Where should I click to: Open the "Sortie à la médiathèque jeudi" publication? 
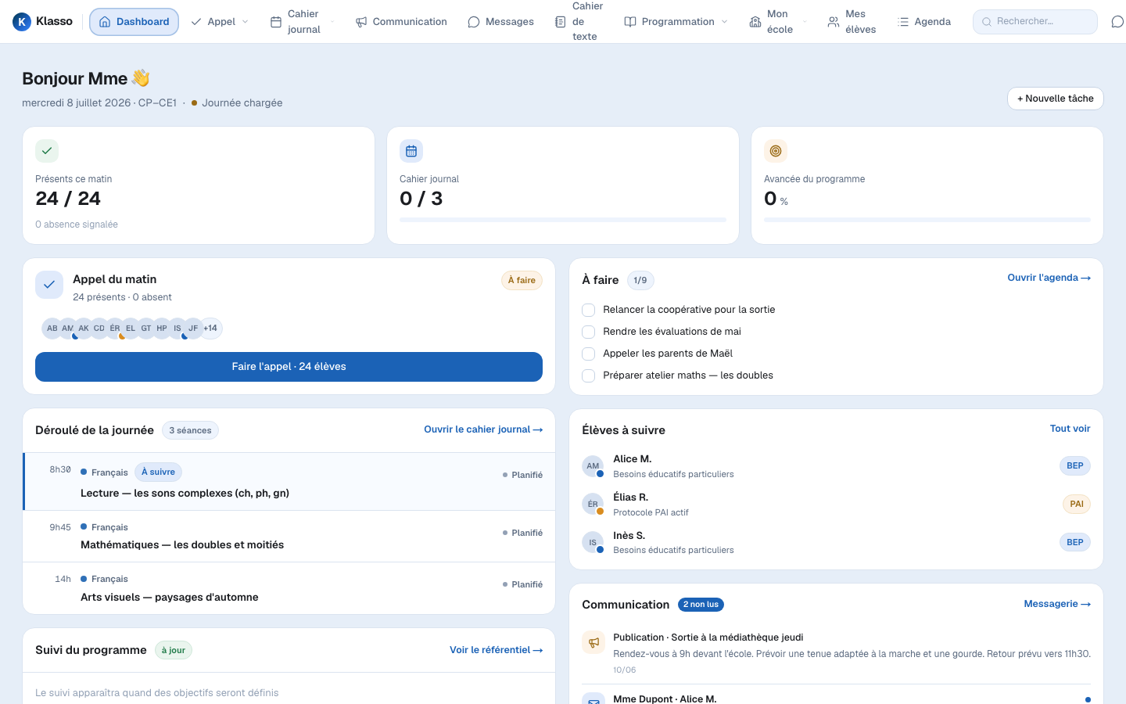[836, 653]
